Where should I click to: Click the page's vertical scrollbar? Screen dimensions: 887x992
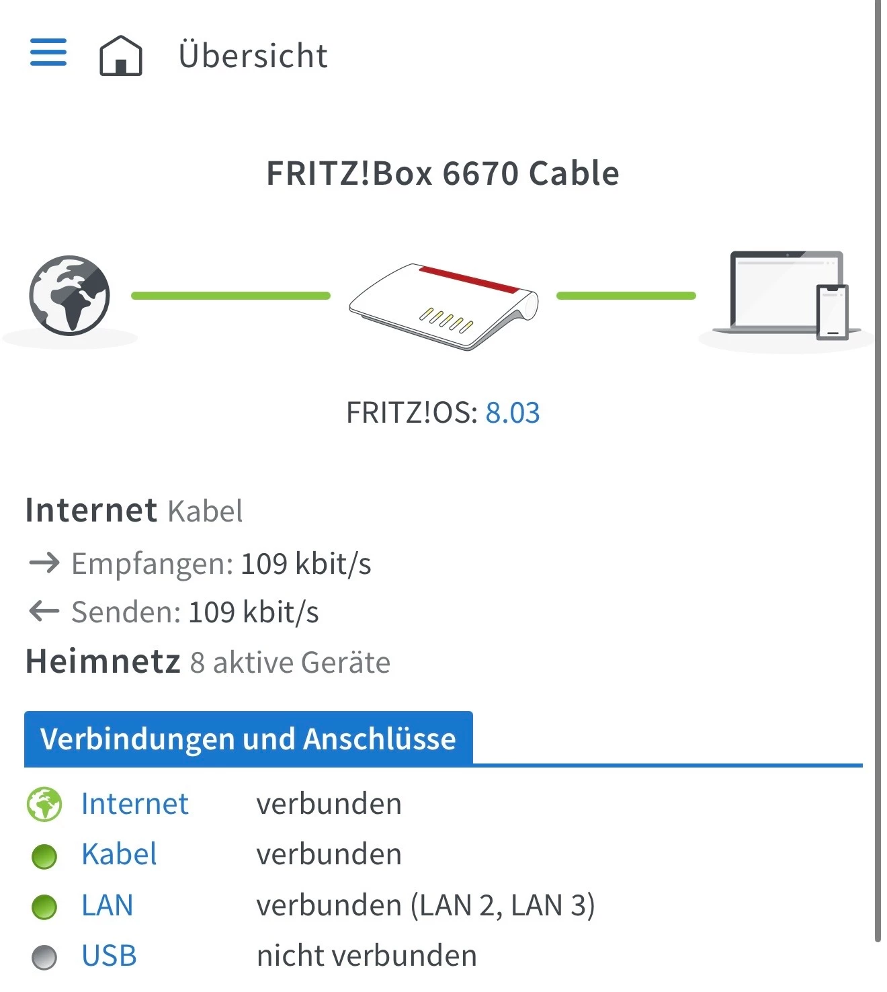coord(878,470)
